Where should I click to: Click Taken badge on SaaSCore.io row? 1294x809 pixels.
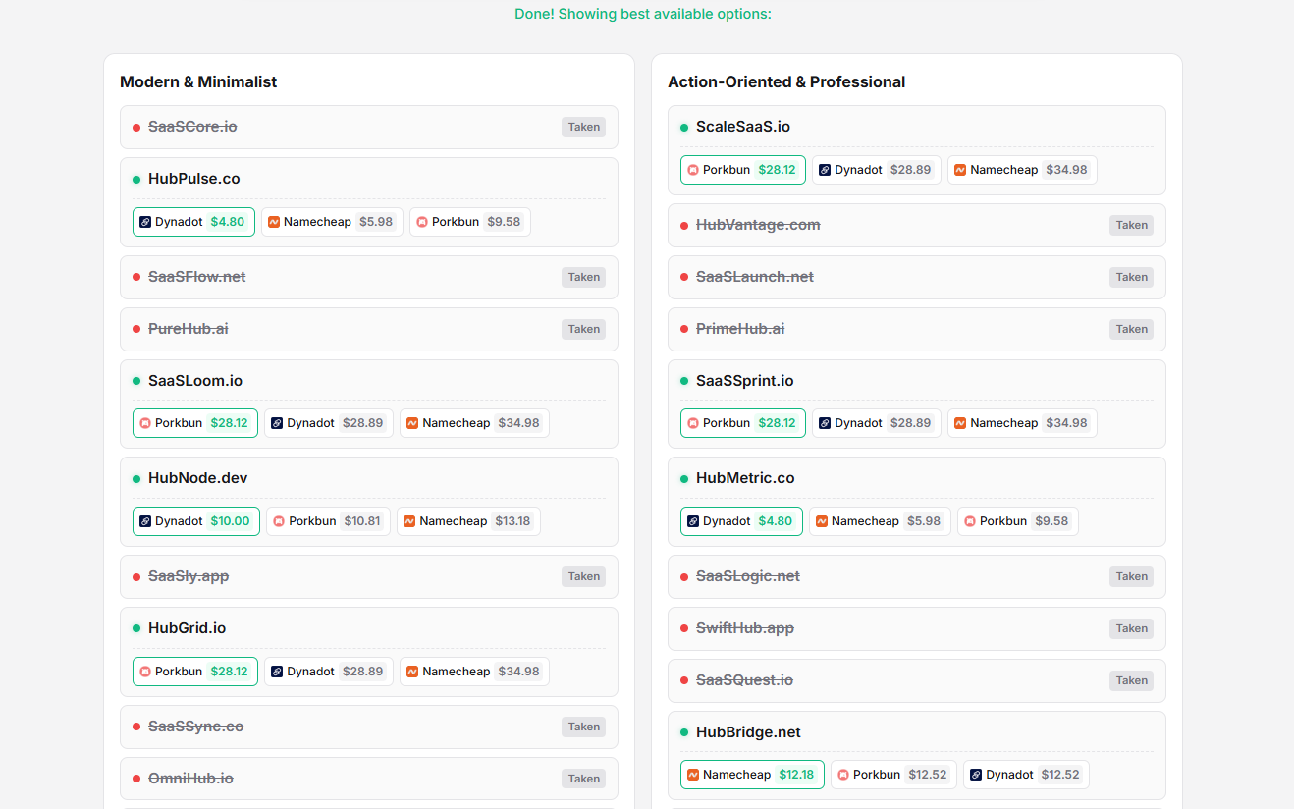point(584,127)
